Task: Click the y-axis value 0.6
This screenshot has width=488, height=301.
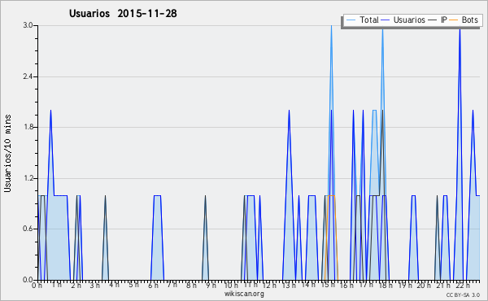Action: [x=28, y=229]
